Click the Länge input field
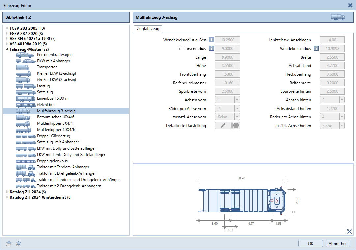 tap(227, 57)
